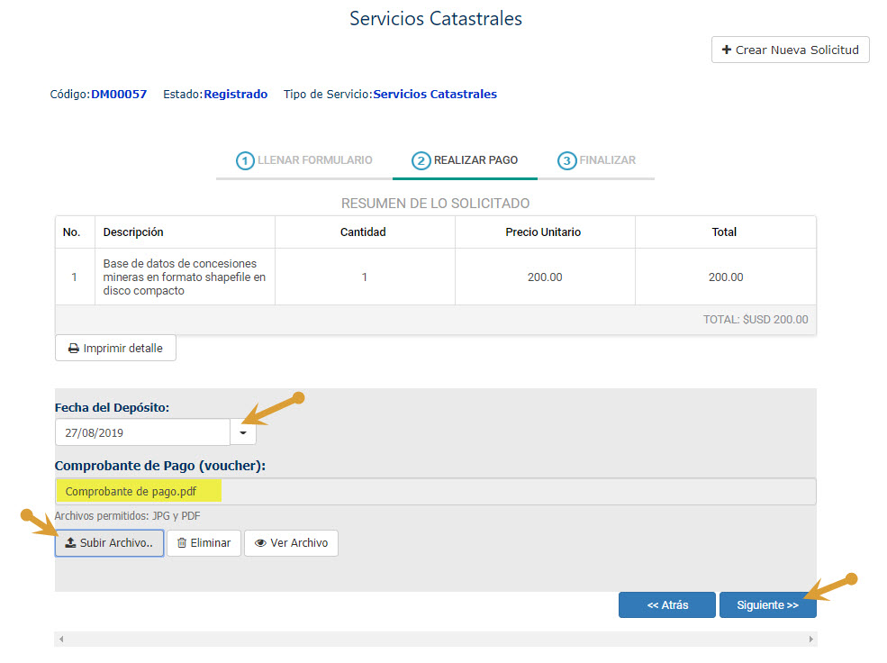Go back with the << Atrás button
887x663 pixels.
(667, 604)
